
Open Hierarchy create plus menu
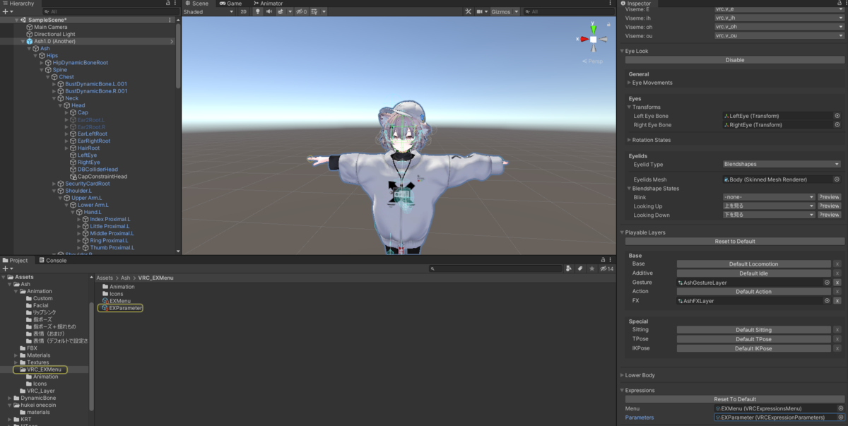6,12
